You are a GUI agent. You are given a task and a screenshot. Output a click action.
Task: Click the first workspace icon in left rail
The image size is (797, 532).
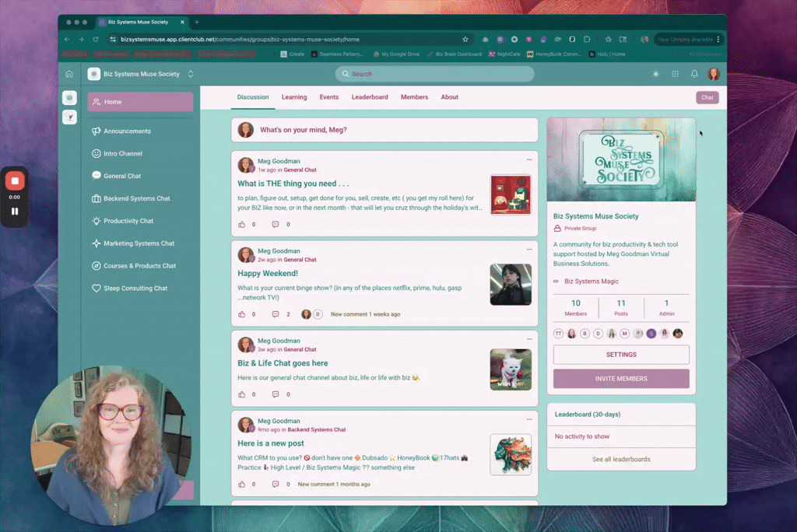click(x=69, y=97)
